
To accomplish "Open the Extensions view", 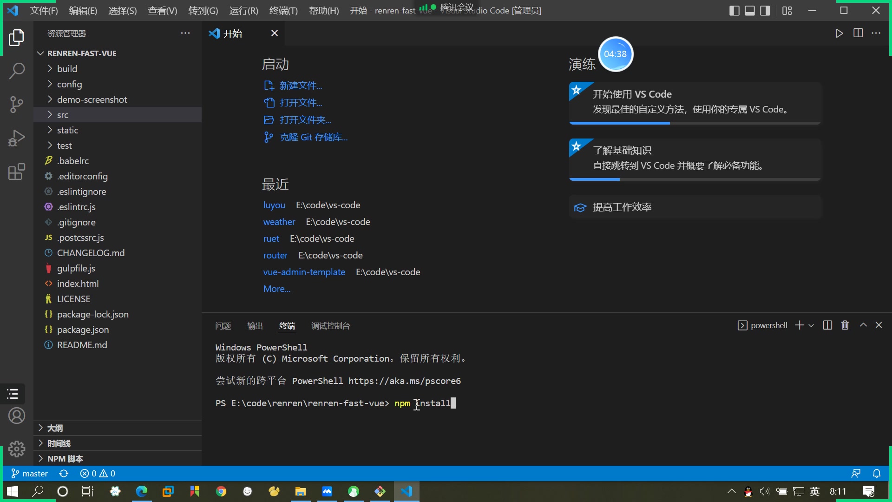I will coord(17,172).
